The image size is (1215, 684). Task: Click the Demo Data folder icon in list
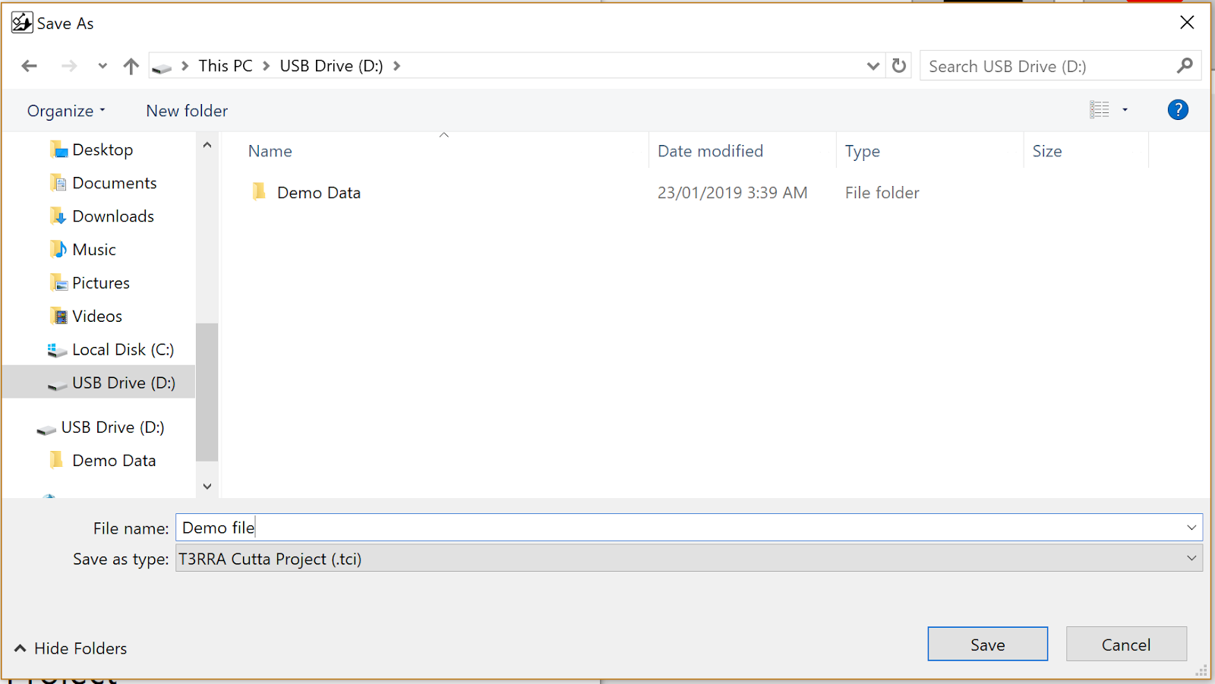tap(259, 191)
